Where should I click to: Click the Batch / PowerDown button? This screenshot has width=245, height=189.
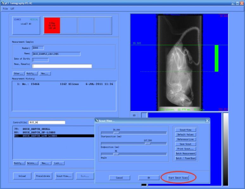[185, 158]
